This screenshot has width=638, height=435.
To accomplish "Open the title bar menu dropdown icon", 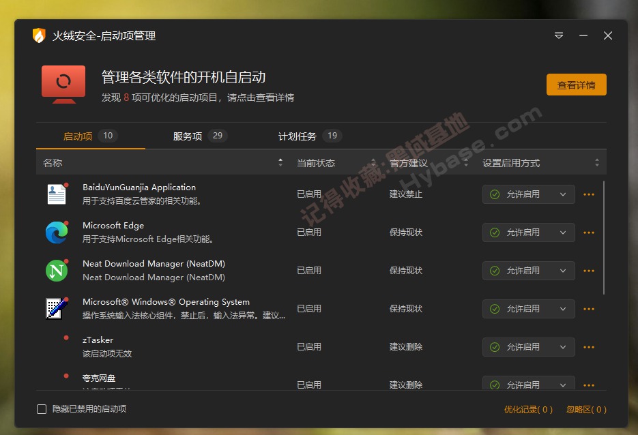I will 559,35.
